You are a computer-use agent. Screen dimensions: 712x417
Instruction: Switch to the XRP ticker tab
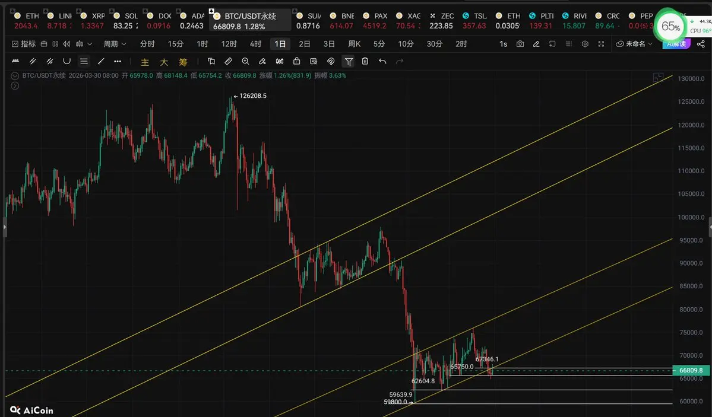[92, 21]
